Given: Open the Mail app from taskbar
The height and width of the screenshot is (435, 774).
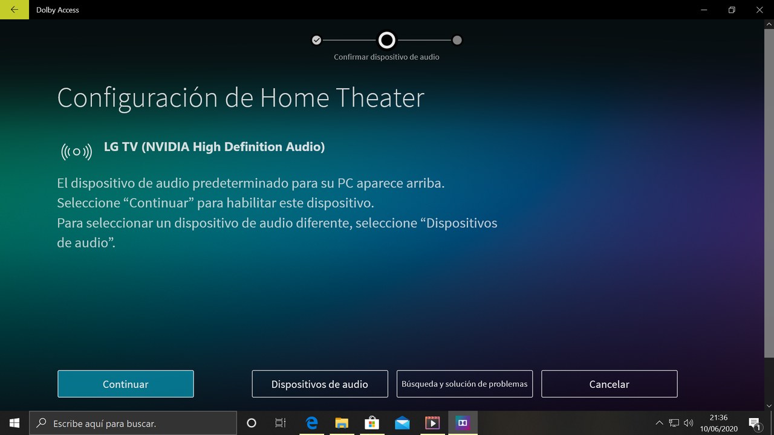Looking at the screenshot, I should point(402,423).
